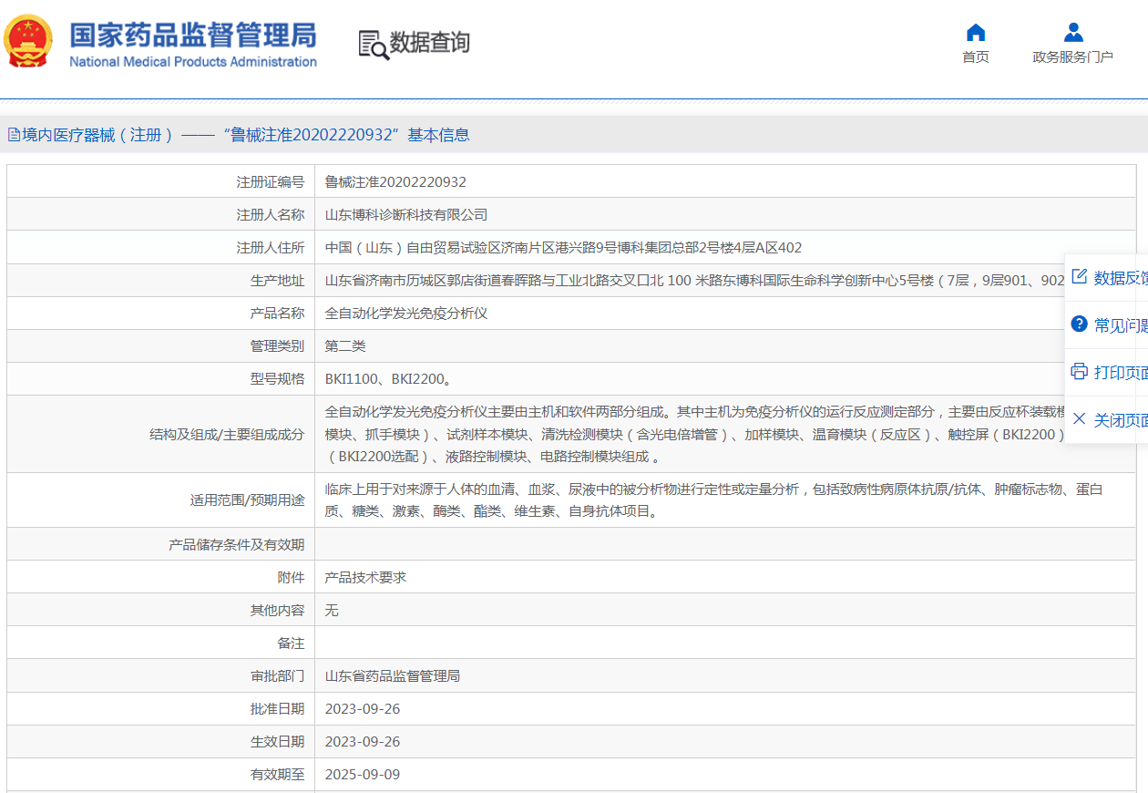The width and height of the screenshot is (1148, 793).
Task: Click the 政务服务门户 person icon
Action: pyautogui.click(x=1073, y=33)
